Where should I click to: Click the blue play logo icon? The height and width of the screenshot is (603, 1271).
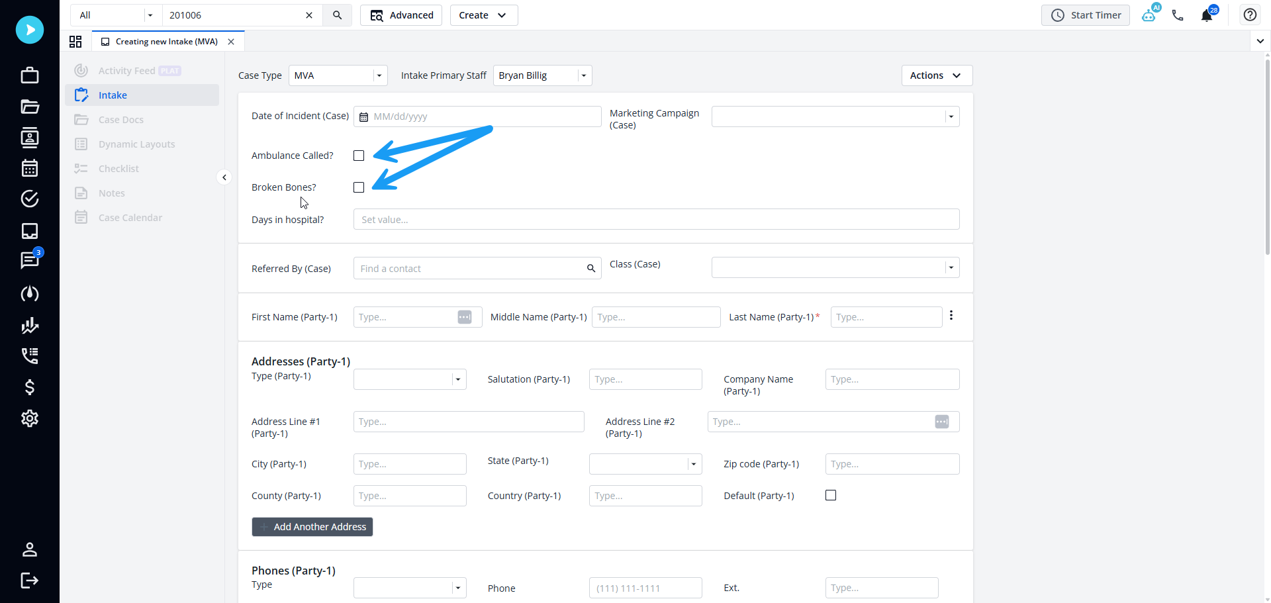(30, 30)
